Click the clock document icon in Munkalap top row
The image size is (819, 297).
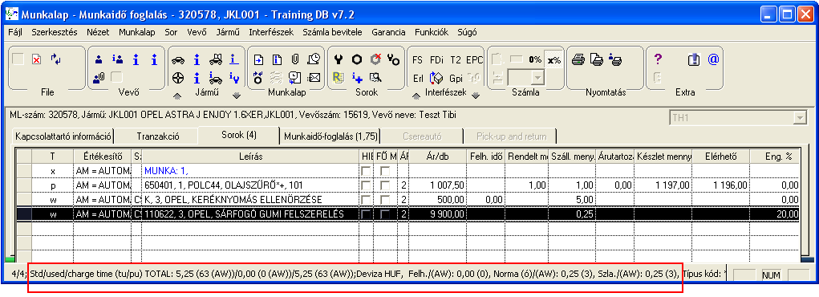pos(314,60)
